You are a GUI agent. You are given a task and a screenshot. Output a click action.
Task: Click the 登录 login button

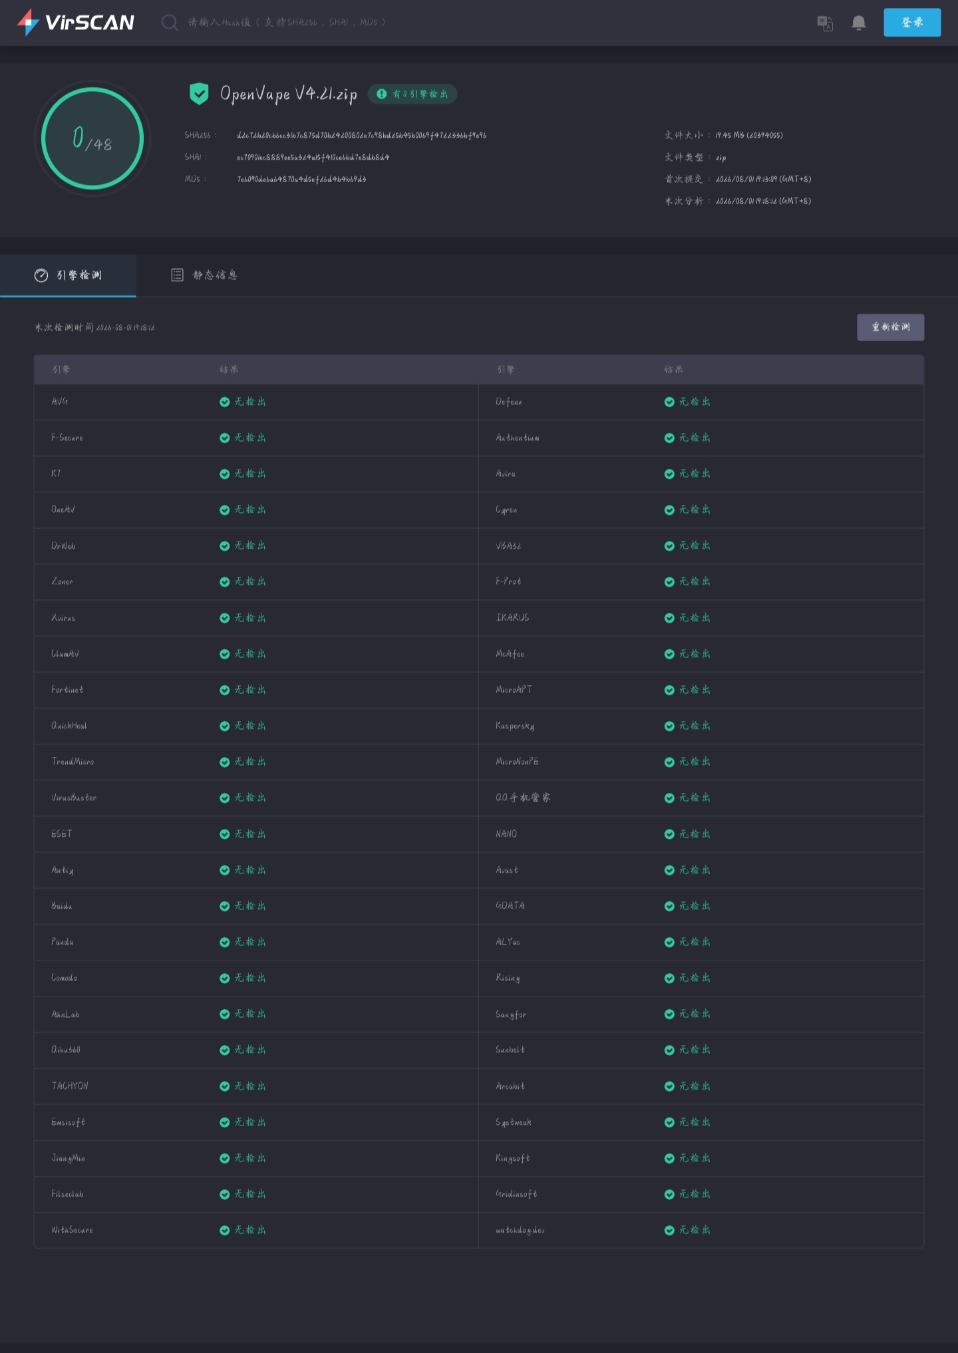[x=912, y=23]
